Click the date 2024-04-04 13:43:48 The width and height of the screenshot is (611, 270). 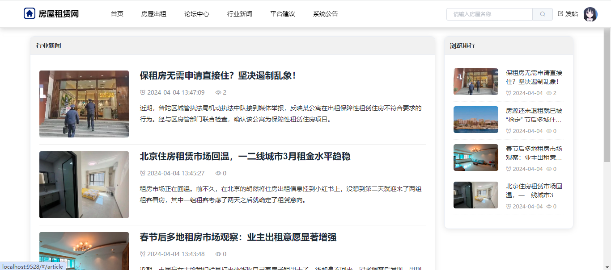(176, 254)
